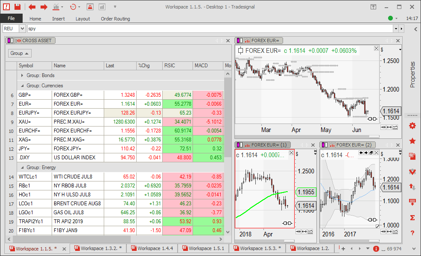Go forward with the red right arrow
The height and width of the screenshot is (256, 421).
pyautogui.click(x=44, y=7)
